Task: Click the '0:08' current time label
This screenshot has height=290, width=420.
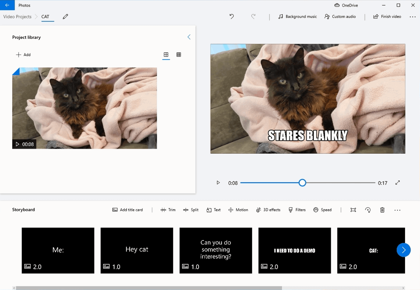Action: tap(233, 183)
